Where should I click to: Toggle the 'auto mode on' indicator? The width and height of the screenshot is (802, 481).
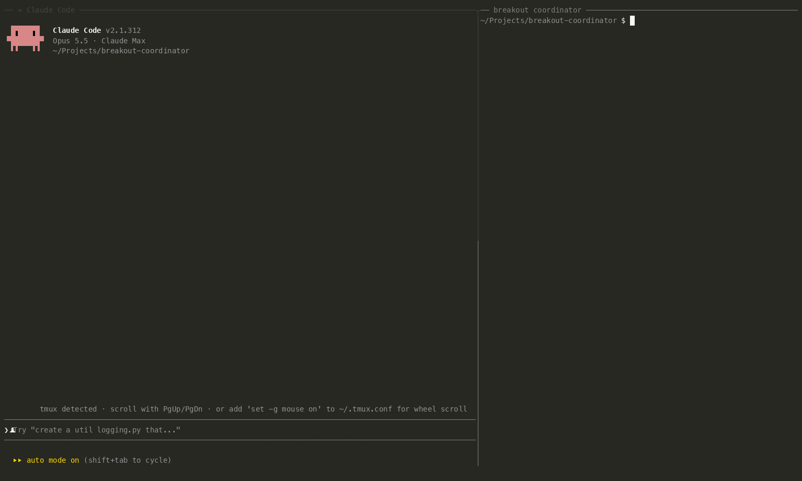tap(53, 461)
